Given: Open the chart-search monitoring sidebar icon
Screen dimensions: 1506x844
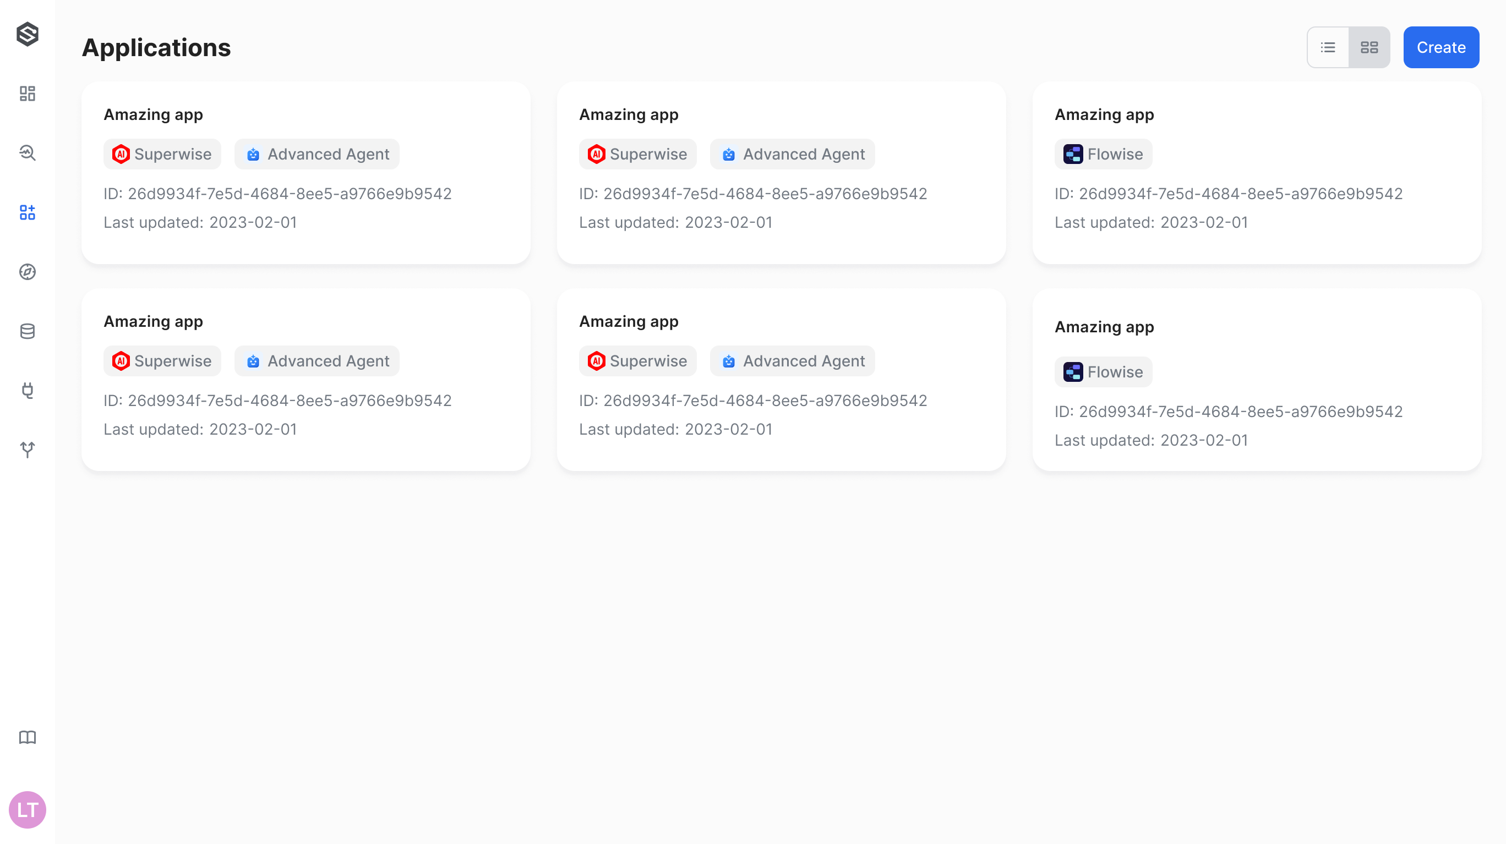Looking at the screenshot, I should pyautogui.click(x=28, y=153).
